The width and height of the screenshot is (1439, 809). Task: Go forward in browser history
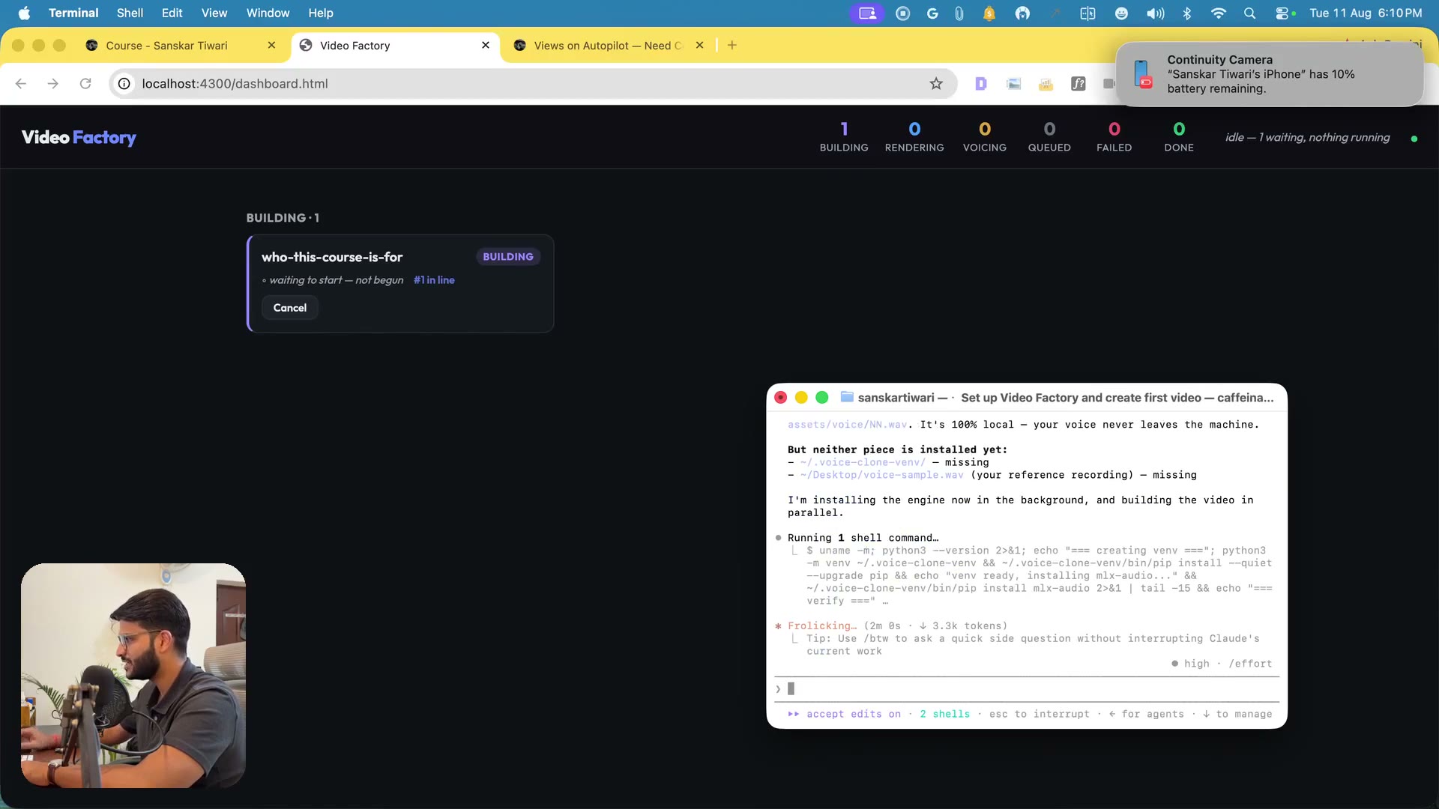click(x=52, y=84)
